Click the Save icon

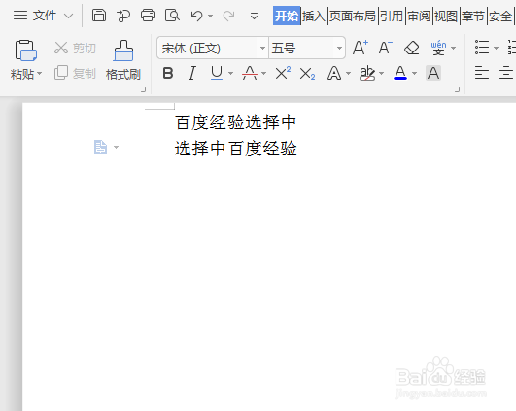(x=99, y=16)
